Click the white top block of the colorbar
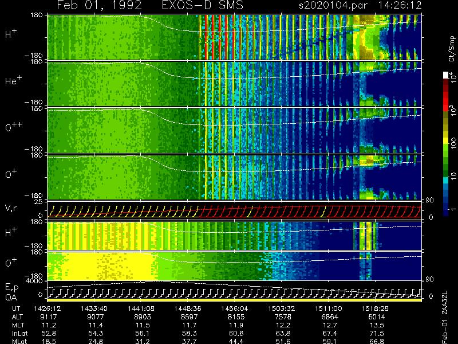This screenshot has height=344, width=458. click(446, 75)
